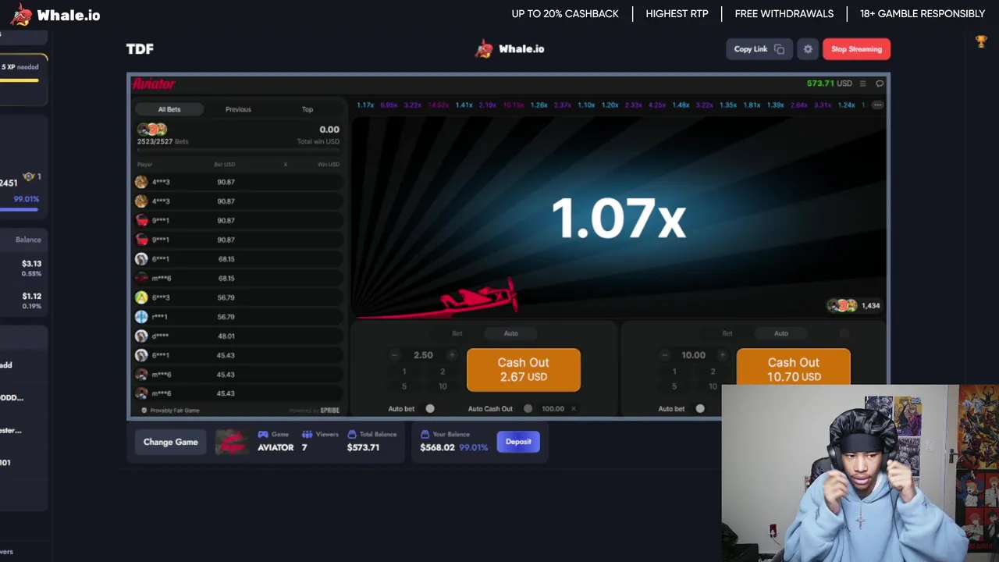Click the yellow XP progress bar in sidebar
This screenshot has height=562, width=999.
click(x=20, y=80)
